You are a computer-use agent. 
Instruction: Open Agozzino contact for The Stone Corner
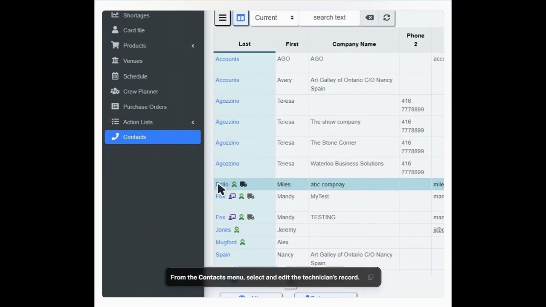227,143
